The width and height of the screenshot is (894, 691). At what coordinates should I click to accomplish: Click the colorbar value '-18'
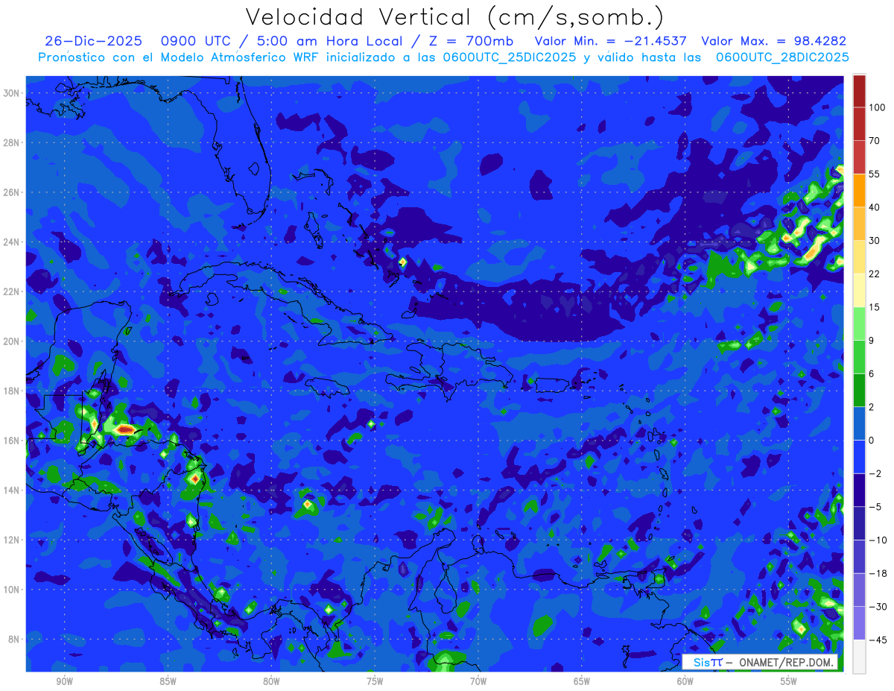coord(877,573)
